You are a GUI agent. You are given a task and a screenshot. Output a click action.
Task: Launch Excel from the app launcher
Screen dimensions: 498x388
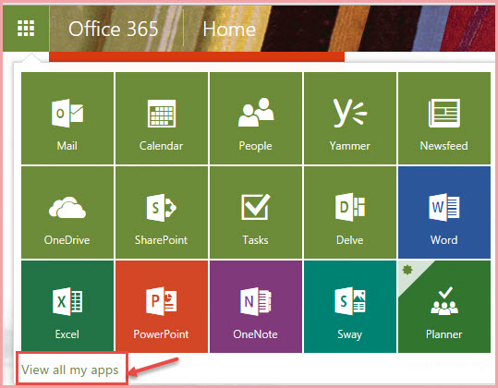tap(67, 307)
